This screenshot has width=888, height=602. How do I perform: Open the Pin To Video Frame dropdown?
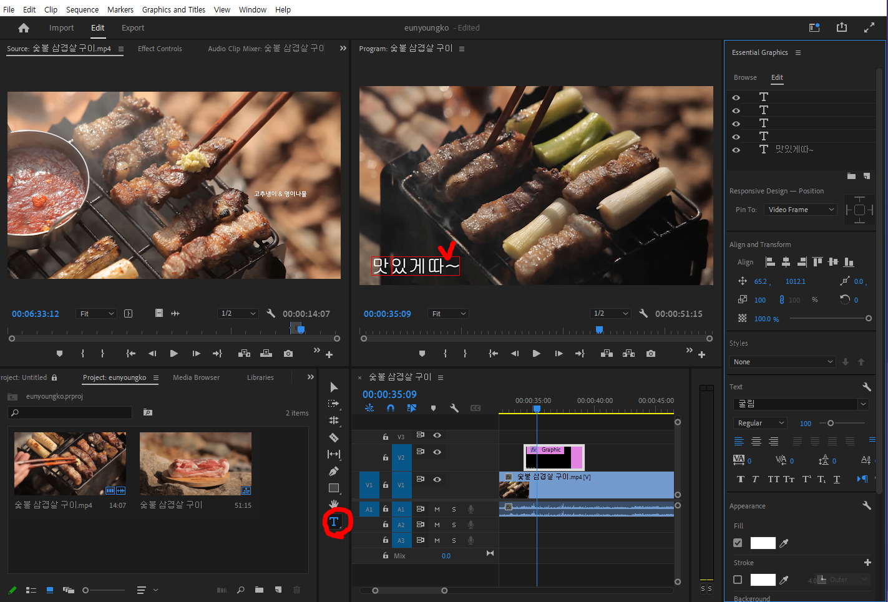click(801, 210)
